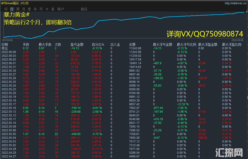
Task: Open the 备 notes tab
Action: (53, 9)
